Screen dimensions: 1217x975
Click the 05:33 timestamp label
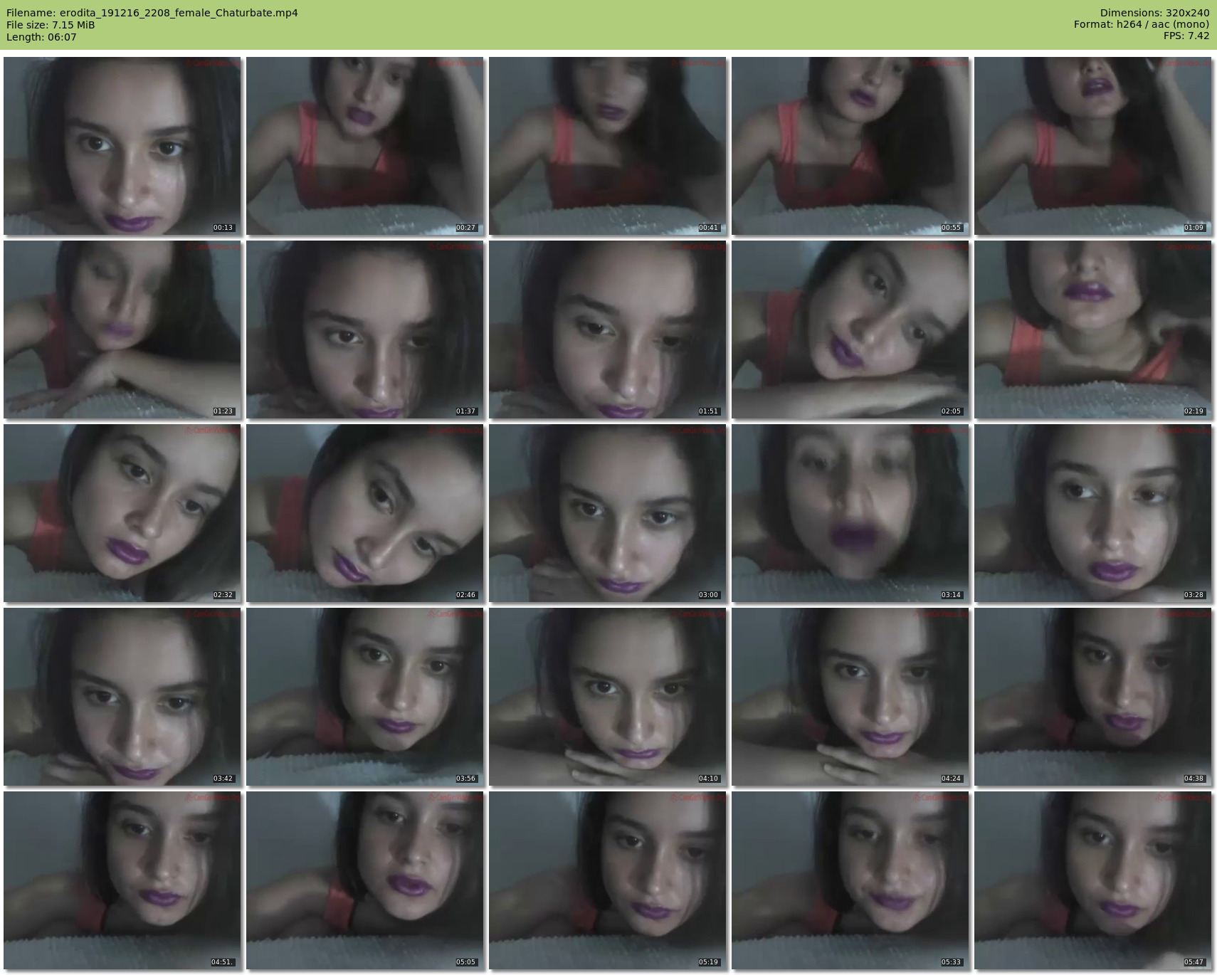point(951,962)
